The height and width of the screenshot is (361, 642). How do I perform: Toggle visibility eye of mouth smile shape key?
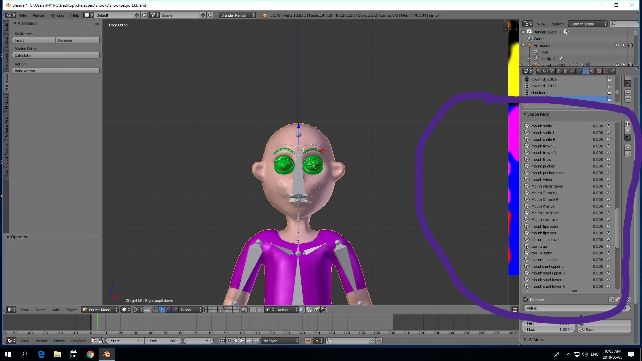click(609, 126)
